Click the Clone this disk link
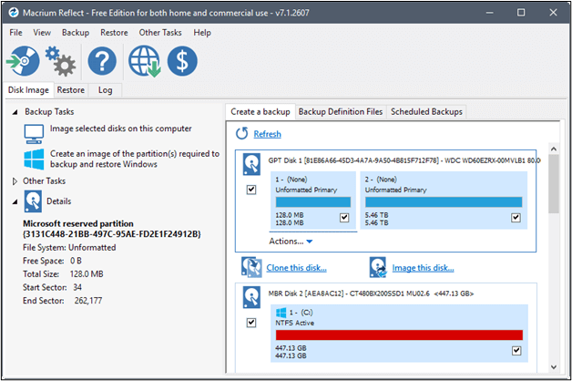This screenshot has height=381, width=572. click(x=296, y=268)
